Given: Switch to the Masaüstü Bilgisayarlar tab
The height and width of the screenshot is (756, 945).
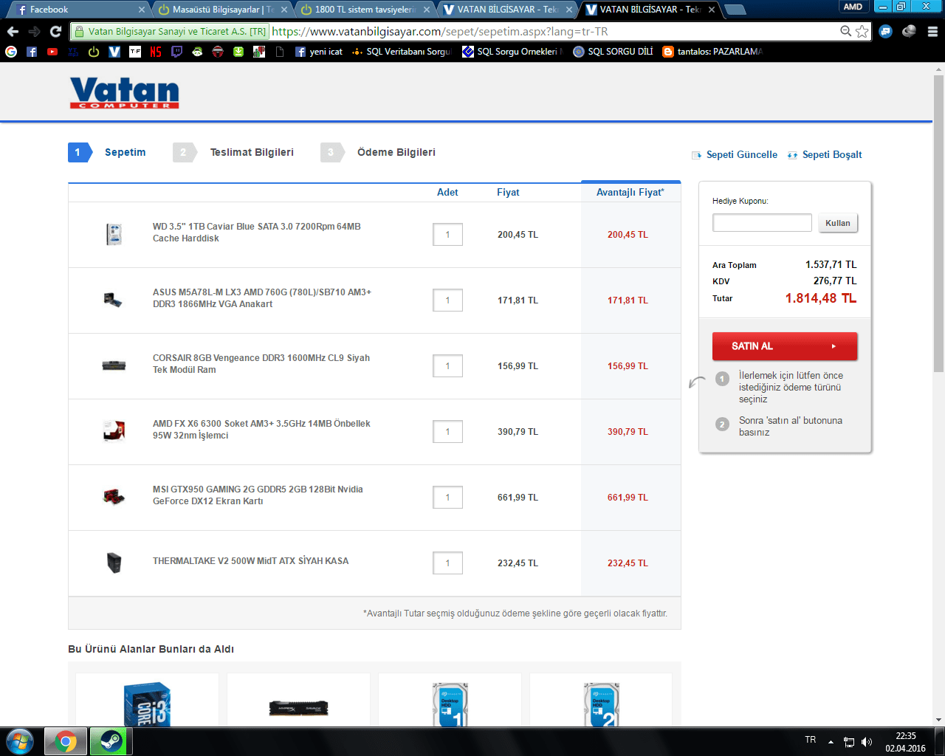Looking at the screenshot, I should (223, 10).
